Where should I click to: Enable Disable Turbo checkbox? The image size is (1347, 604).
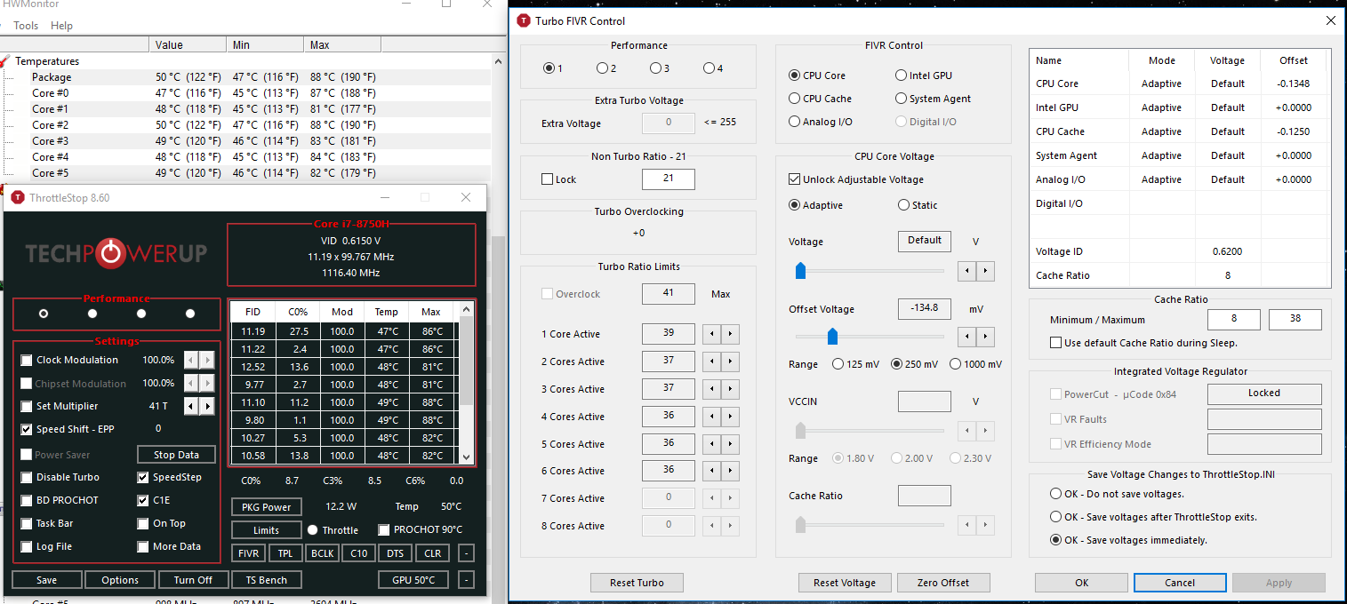[27, 477]
